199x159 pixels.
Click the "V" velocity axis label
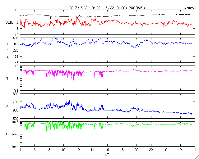7,106
